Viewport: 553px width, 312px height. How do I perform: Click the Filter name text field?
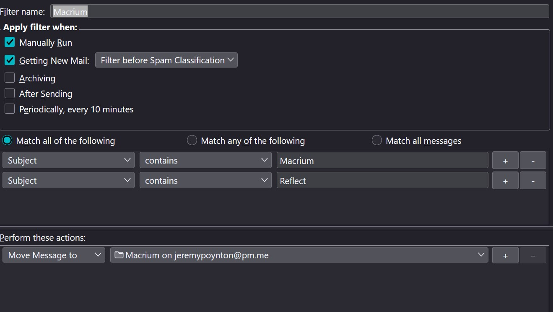299,12
